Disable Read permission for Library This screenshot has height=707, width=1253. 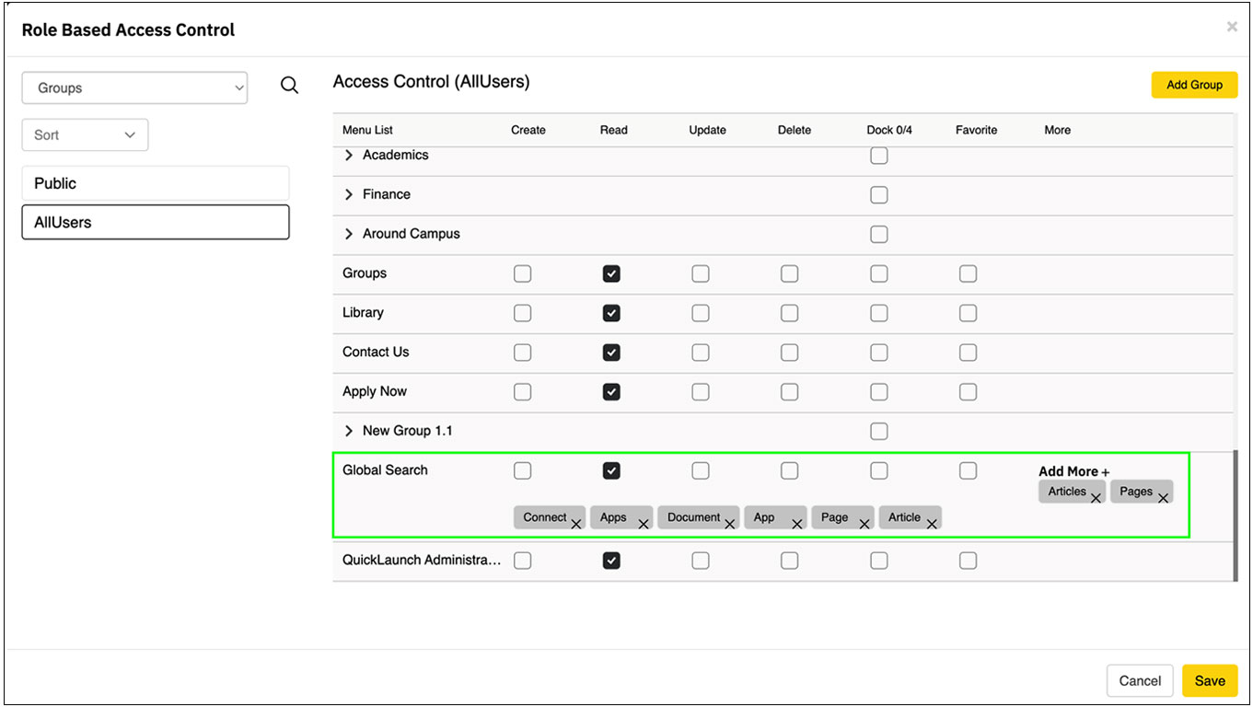pos(611,313)
